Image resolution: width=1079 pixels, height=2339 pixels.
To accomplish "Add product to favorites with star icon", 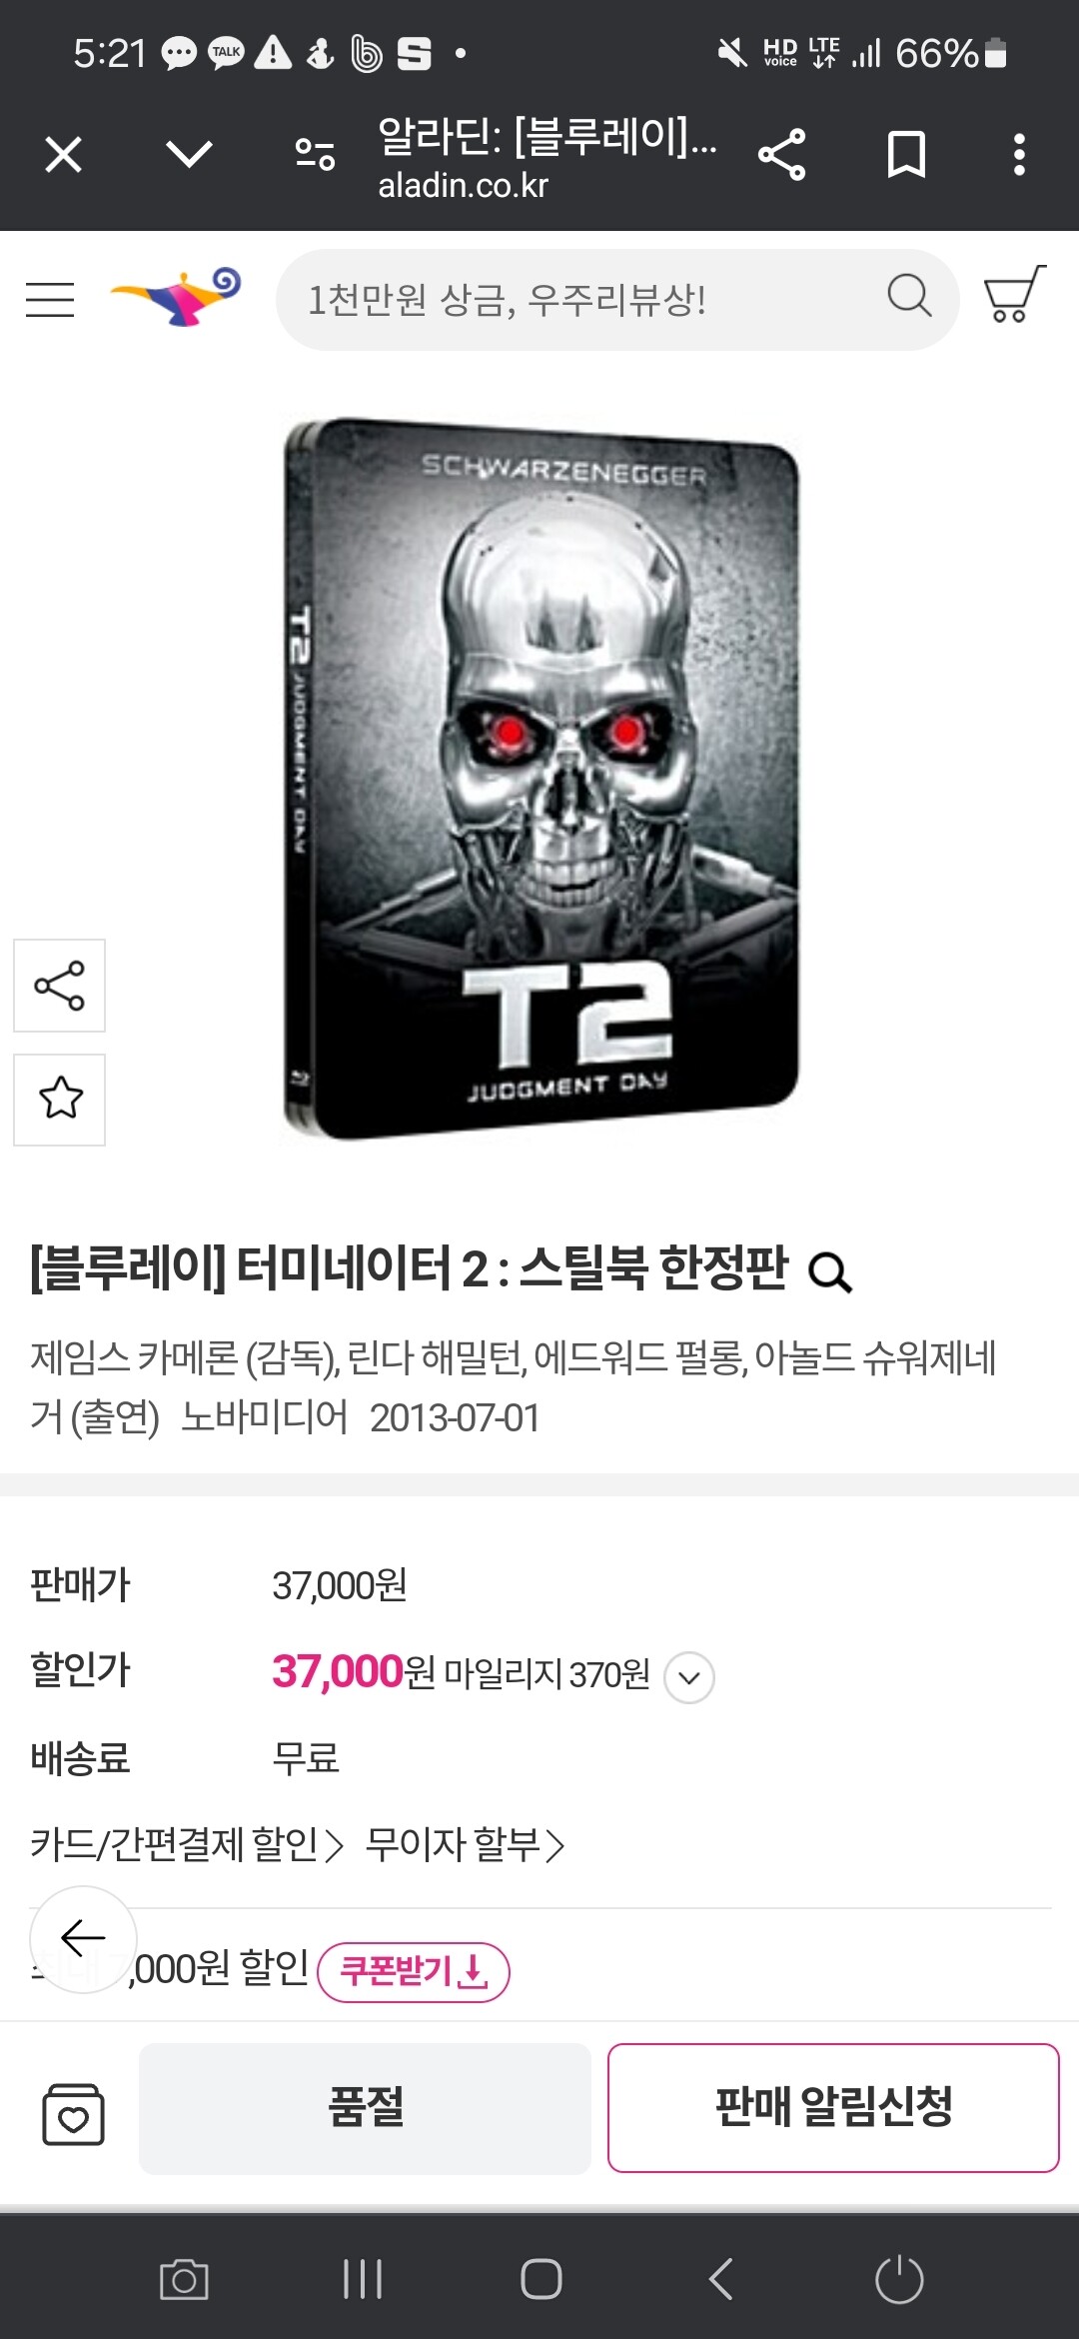I will coord(59,1100).
